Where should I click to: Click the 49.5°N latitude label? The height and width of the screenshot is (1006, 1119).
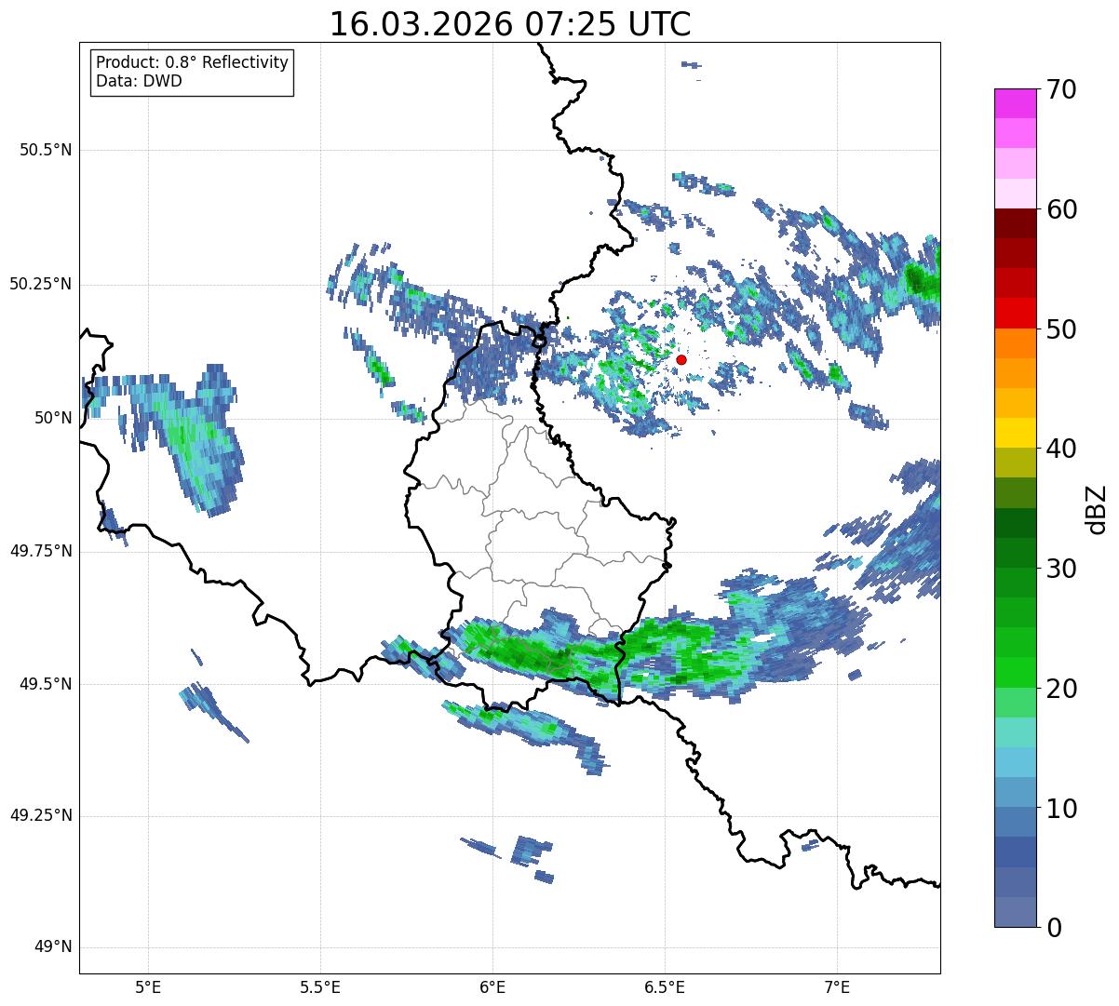pyautogui.click(x=46, y=684)
